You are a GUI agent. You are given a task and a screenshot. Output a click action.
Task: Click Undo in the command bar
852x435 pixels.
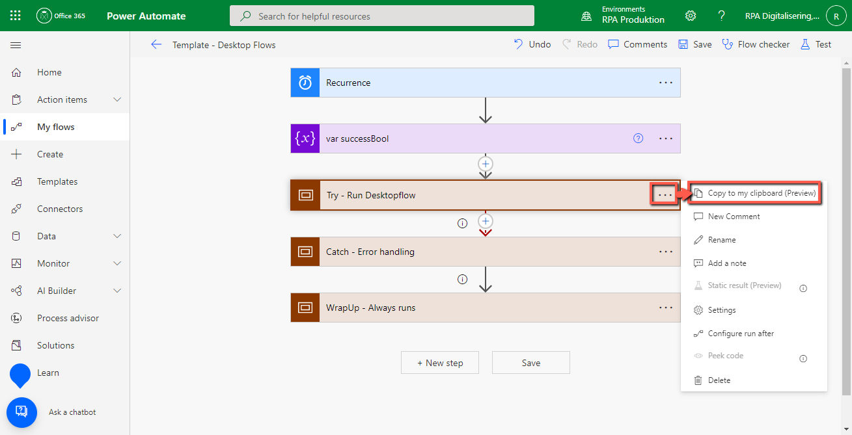pos(532,44)
